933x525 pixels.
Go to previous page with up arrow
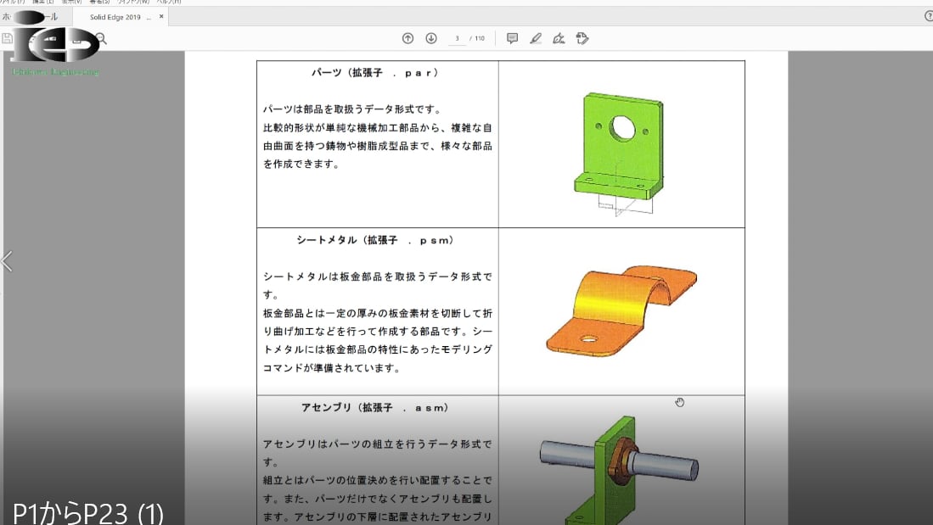[x=407, y=38]
